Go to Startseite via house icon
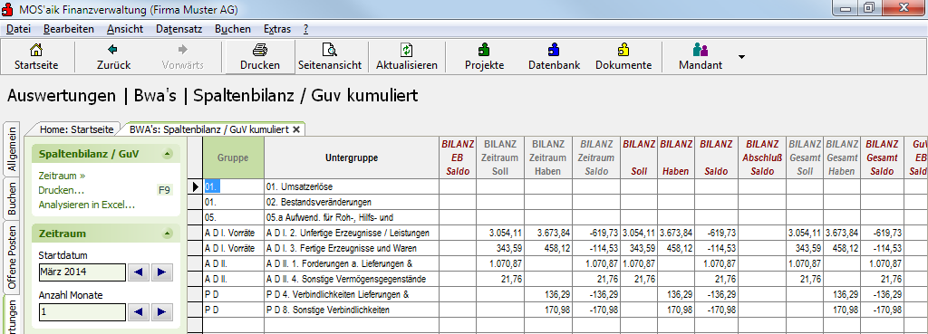928x334 pixels. coord(36,50)
